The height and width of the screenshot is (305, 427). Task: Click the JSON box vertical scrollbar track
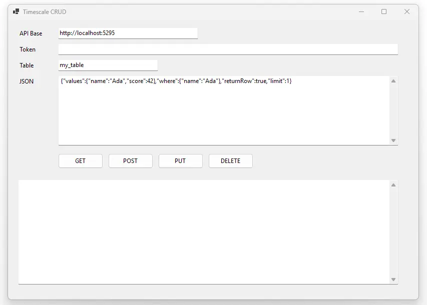[x=393, y=111]
